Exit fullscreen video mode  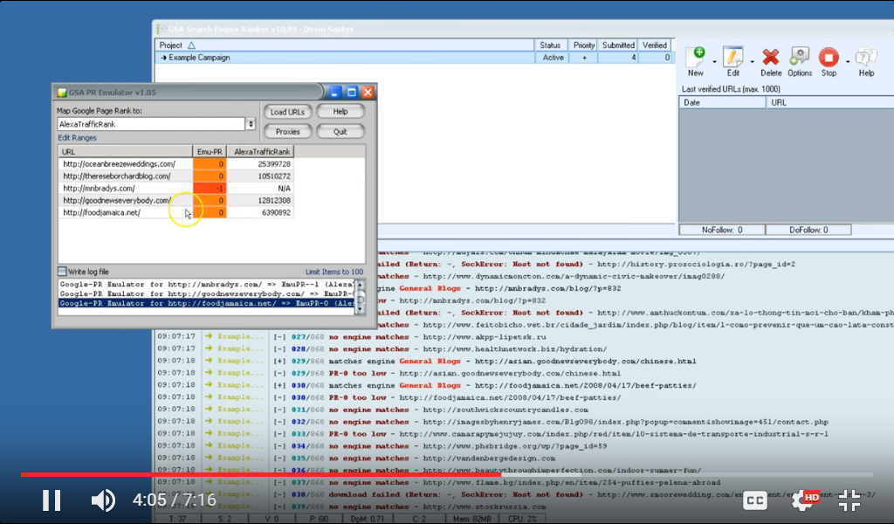click(849, 500)
